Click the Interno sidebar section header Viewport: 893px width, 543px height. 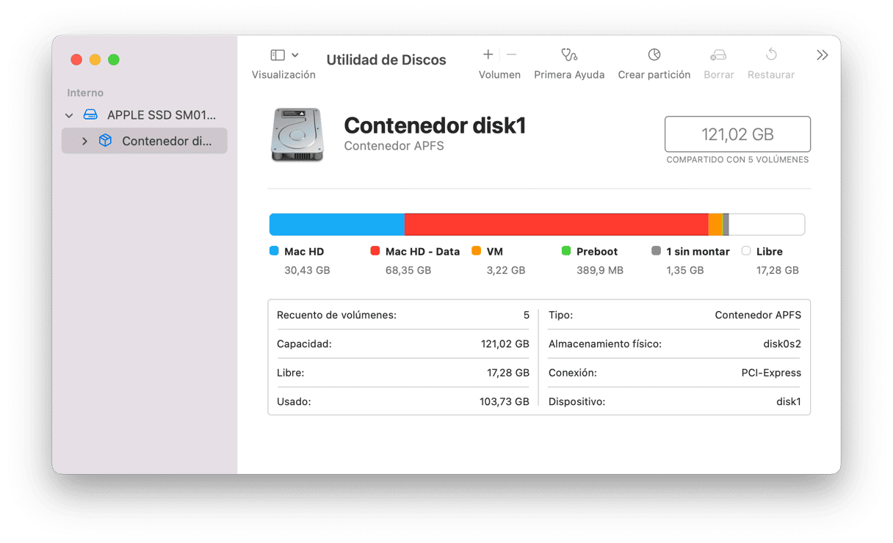click(85, 93)
